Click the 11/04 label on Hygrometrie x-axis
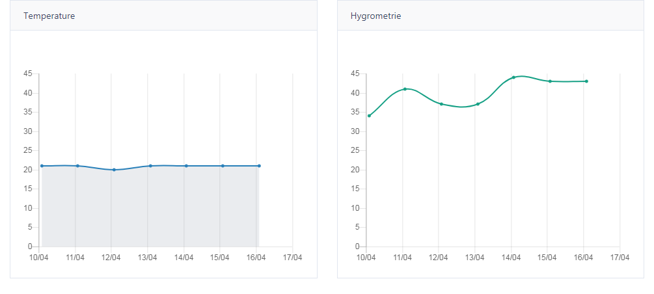 [403, 258]
